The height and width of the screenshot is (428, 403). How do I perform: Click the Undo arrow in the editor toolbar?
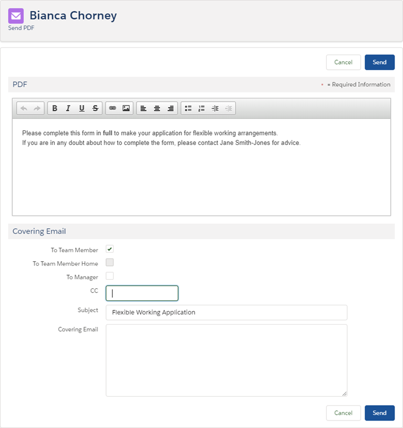pyautogui.click(x=23, y=108)
